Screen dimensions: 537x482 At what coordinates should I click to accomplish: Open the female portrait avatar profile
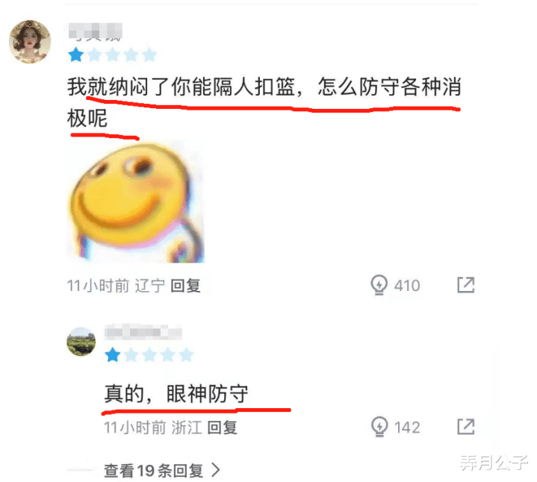30,41
